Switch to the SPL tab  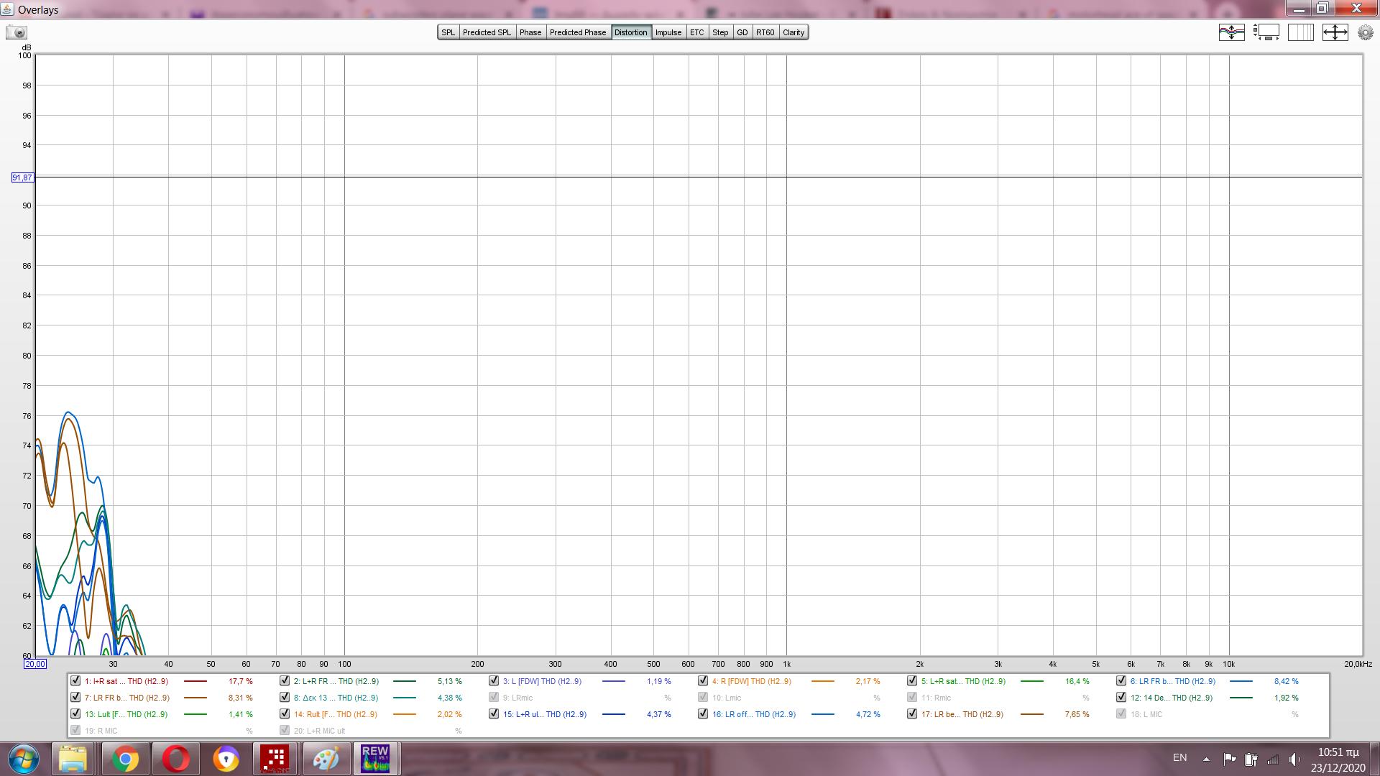(x=448, y=32)
